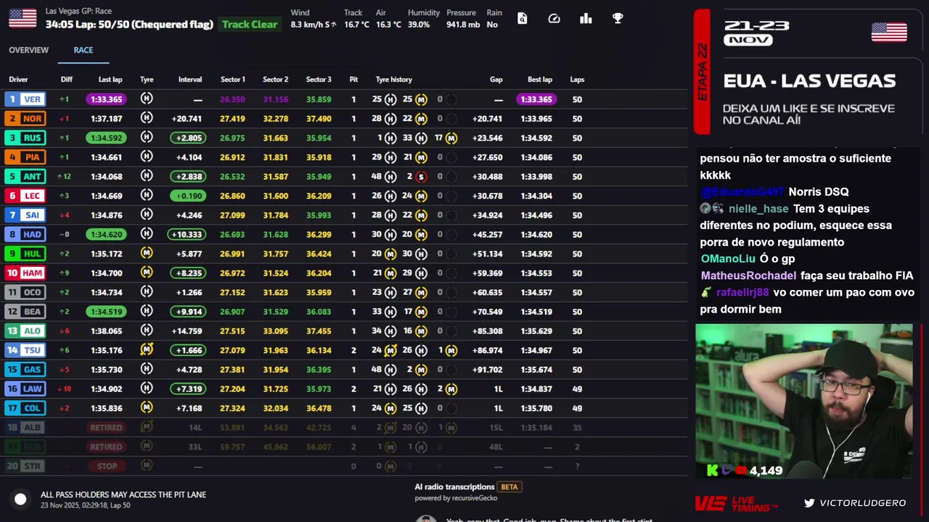Screen dimensions: 929x522
Task: Click the Gap column header
Action: click(x=496, y=80)
